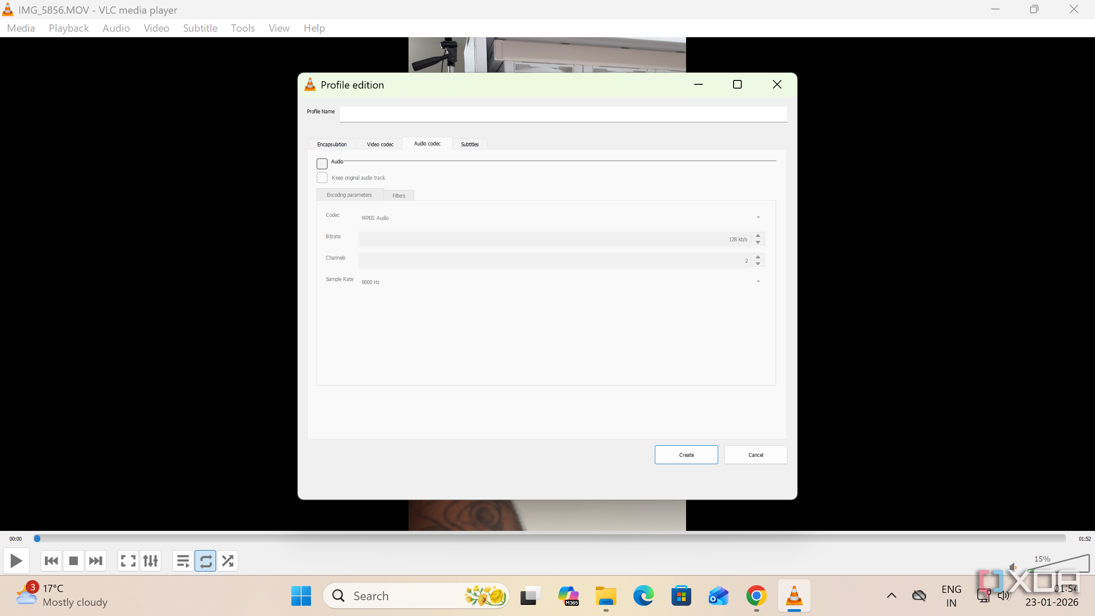The width and height of the screenshot is (1095, 616).
Task: Switch to the Subtitles tab
Action: click(x=470, y=144)
